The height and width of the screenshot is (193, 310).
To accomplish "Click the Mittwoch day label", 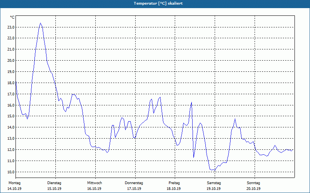I will point(95,183).
